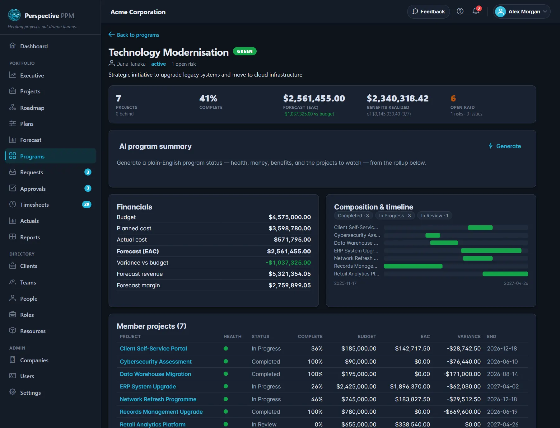Click the GREEN health badge

click(245, 51)
